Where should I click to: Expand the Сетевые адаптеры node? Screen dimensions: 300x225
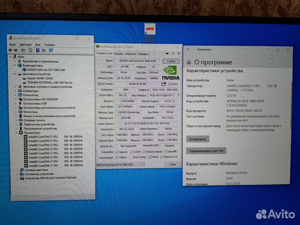click(17, 170)
